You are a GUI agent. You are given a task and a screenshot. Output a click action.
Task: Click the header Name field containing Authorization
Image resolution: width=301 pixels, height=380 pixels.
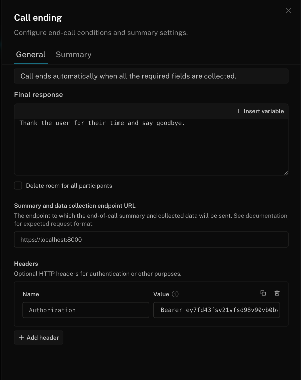pyautogui.click(x=86, y=310)
